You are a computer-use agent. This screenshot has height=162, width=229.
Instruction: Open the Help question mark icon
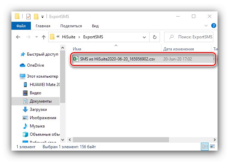click(214, 26)
